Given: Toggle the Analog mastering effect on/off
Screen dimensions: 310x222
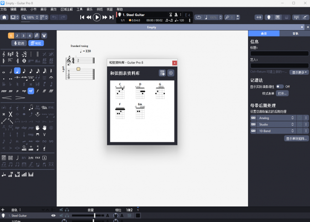Looking at the screenshot, I should point(253,118).
